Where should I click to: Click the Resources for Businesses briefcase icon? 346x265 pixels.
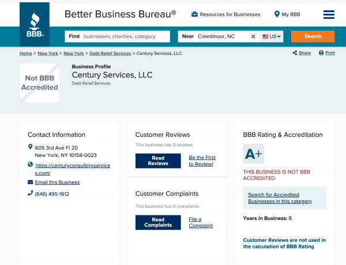pyautogui.click(x=195, y=14)
